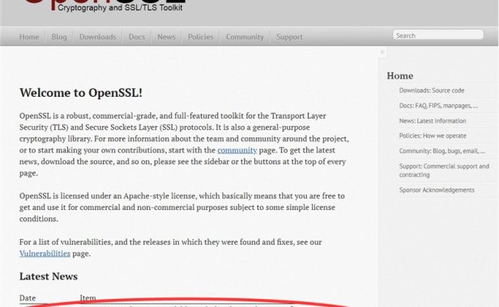Select the Cryptography and SSL/TLS Toolkit tagline
The height and width of the screenshot is (307, 499).
120,7
